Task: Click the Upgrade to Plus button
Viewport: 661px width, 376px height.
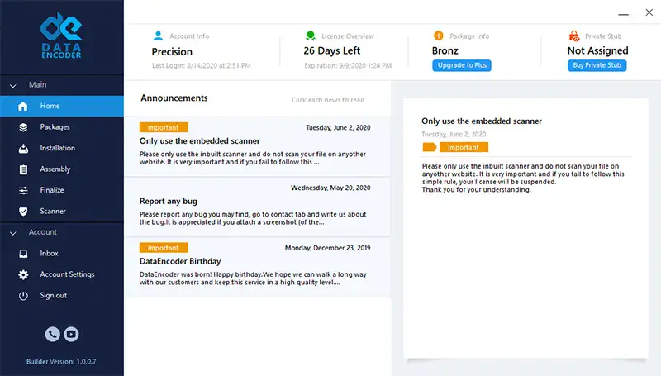Action: point(462,65)
